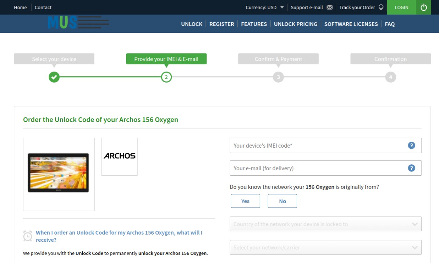The height and width of the screenshot is (263, 439).
Task: Expand the country of network dropdown
Action: point(325,224)
